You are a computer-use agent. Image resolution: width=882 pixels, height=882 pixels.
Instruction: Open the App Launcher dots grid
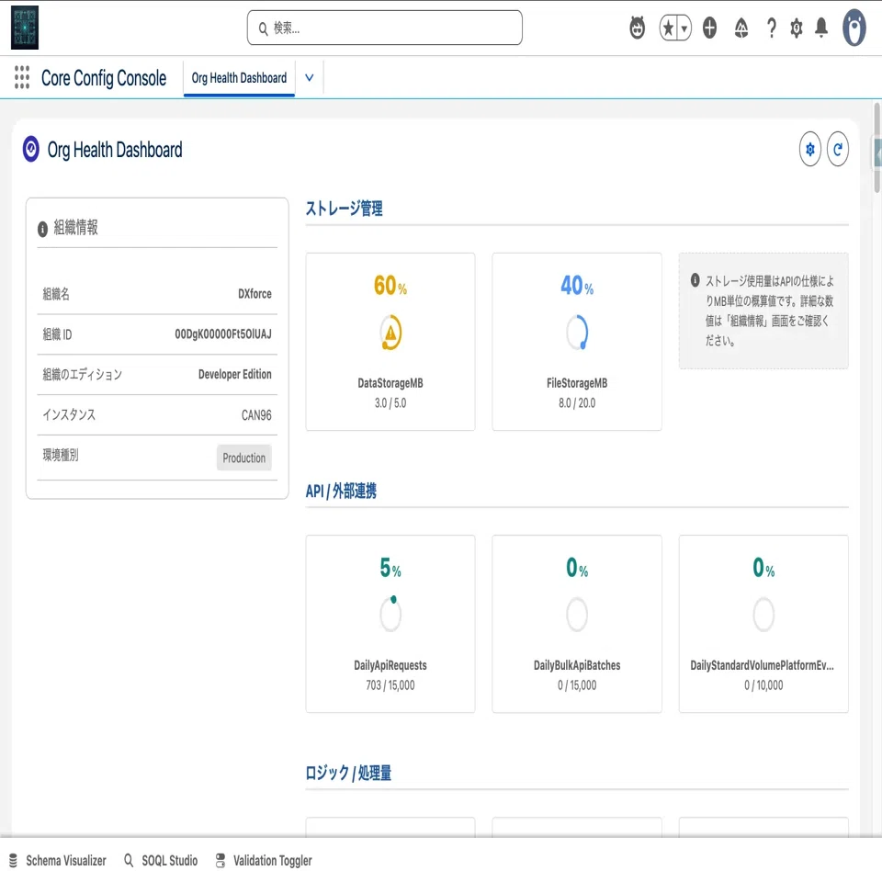[x=22, y=77]
